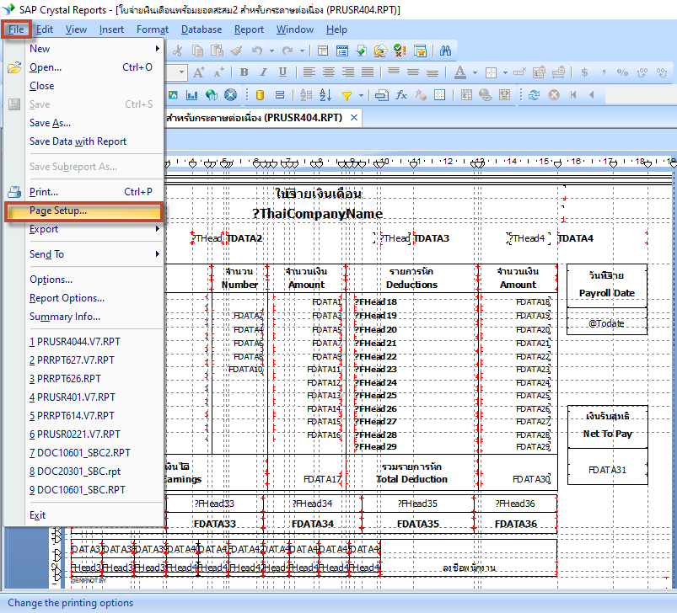This screenshot has width=677, height=613.
Task: Choose Page Setup from File menu
Action: 58,211
